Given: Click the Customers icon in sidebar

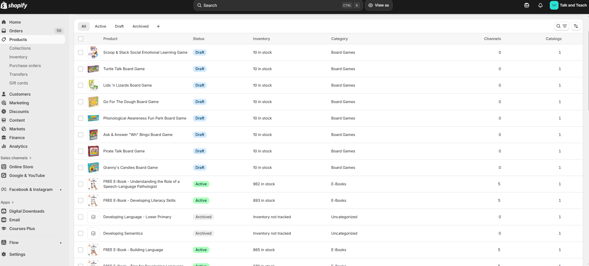Looking at the screenshot, I should (4, 94).
